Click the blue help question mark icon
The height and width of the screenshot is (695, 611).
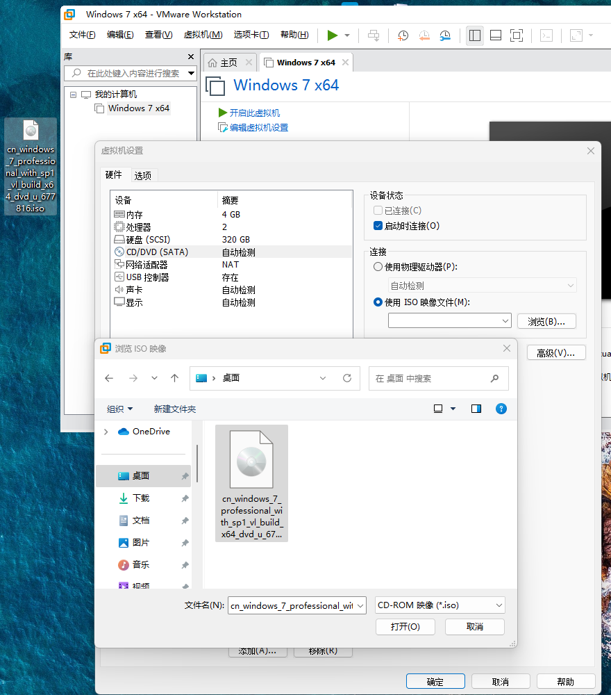tap(501, 409)
